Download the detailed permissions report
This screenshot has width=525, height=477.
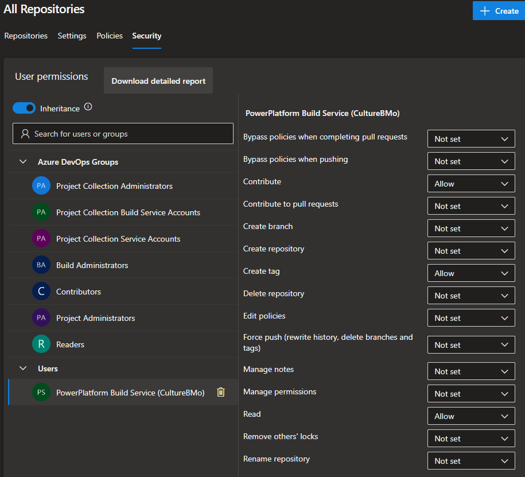point(158,81)
